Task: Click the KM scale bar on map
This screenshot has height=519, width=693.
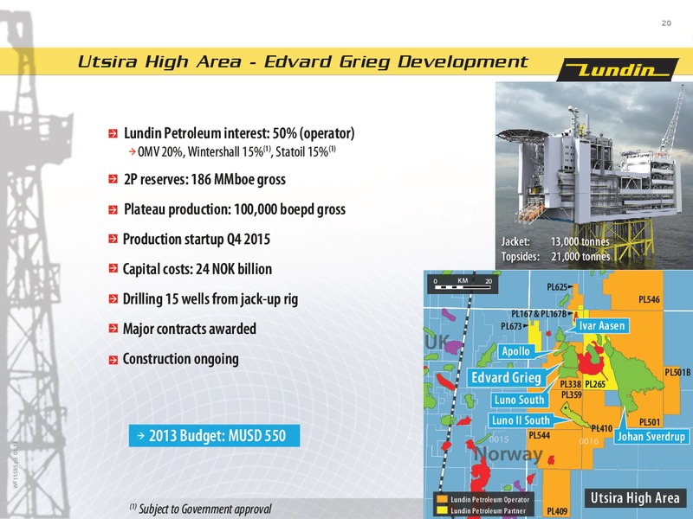Action: [x=463, y=284]
